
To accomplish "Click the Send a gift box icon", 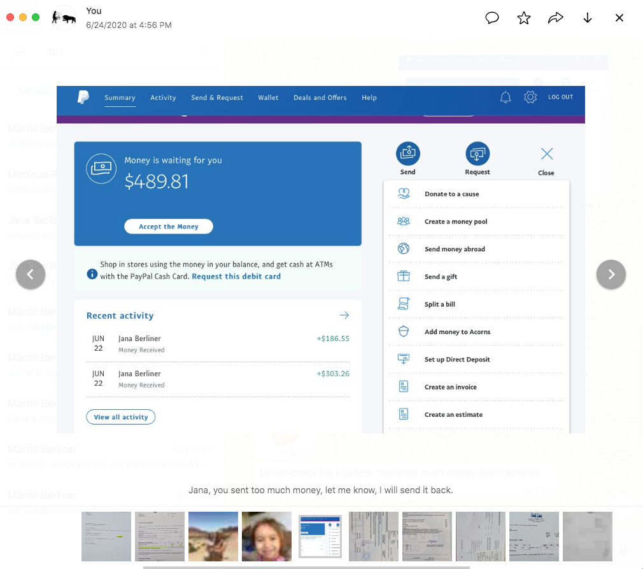I will (404, 276).
